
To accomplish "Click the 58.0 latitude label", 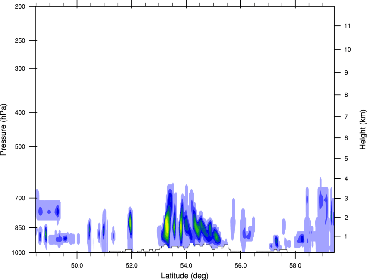I will (x=295, y=266).
